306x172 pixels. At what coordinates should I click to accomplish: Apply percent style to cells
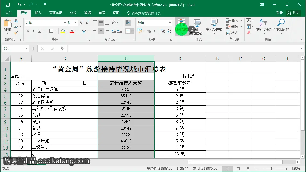pos(149,31)
